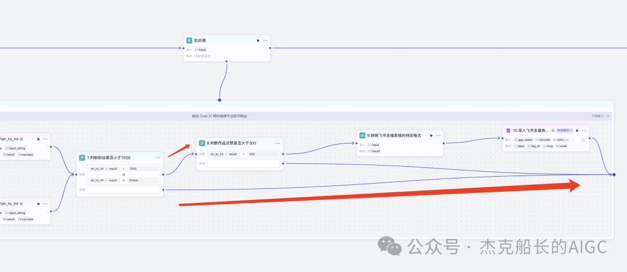Viewport: 627px width, 272px height.
Task: Click the IF icon of node 7.判断粉丝是否小于7000
Action: [x=82, y=158]
